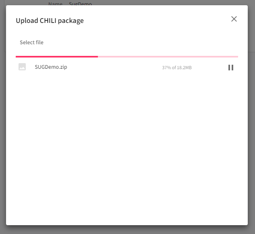Click empty white area below the file list
Image resolution: width=255 pixels, height=234 pixels.
tap(127, 153)
